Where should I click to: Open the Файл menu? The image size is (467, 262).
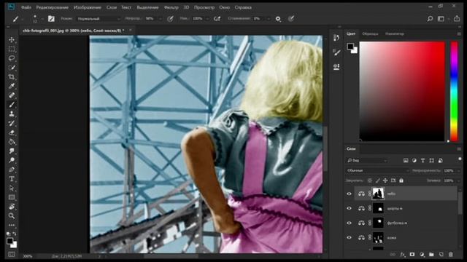click(26, 7)
